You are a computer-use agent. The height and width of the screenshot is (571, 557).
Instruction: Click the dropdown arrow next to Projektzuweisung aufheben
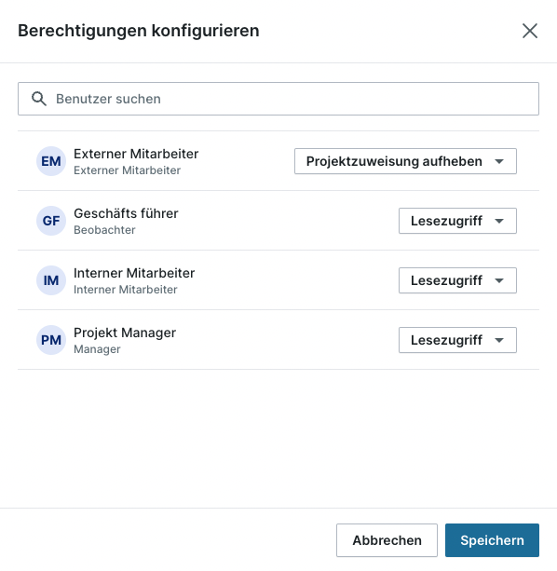499,161
